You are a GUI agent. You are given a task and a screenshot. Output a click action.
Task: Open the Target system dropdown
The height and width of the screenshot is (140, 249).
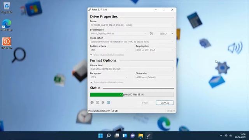(x=155, y=50)
